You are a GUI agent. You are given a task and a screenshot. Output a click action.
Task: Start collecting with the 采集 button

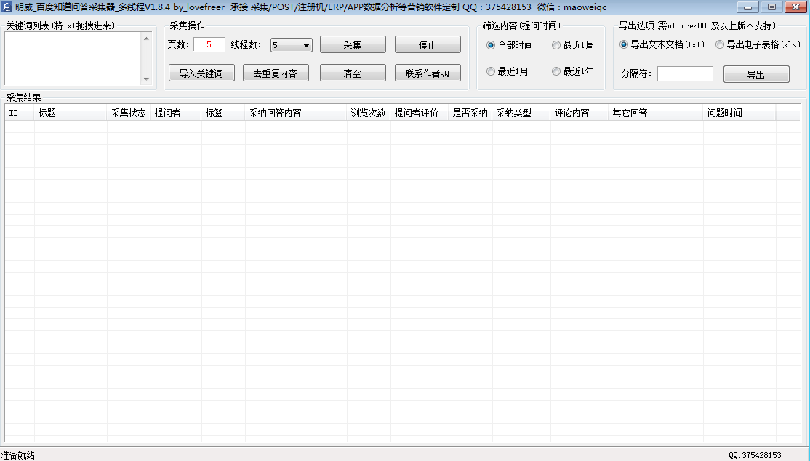click(x=353, y=44)
